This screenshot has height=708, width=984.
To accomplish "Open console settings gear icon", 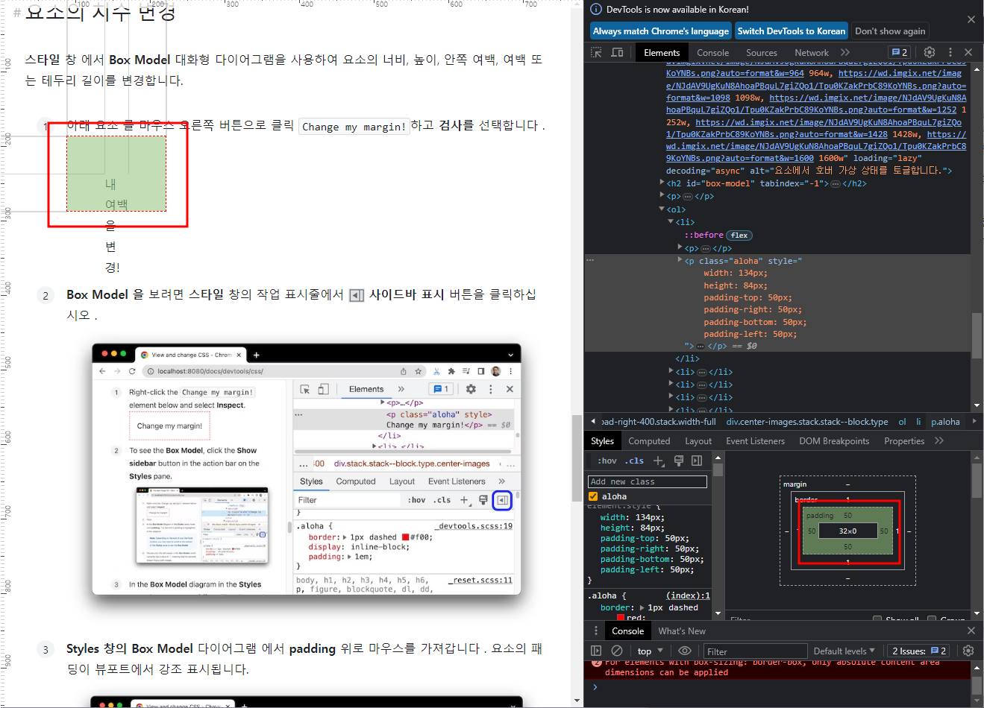I will pyautogui.click(x=968, y=651).
